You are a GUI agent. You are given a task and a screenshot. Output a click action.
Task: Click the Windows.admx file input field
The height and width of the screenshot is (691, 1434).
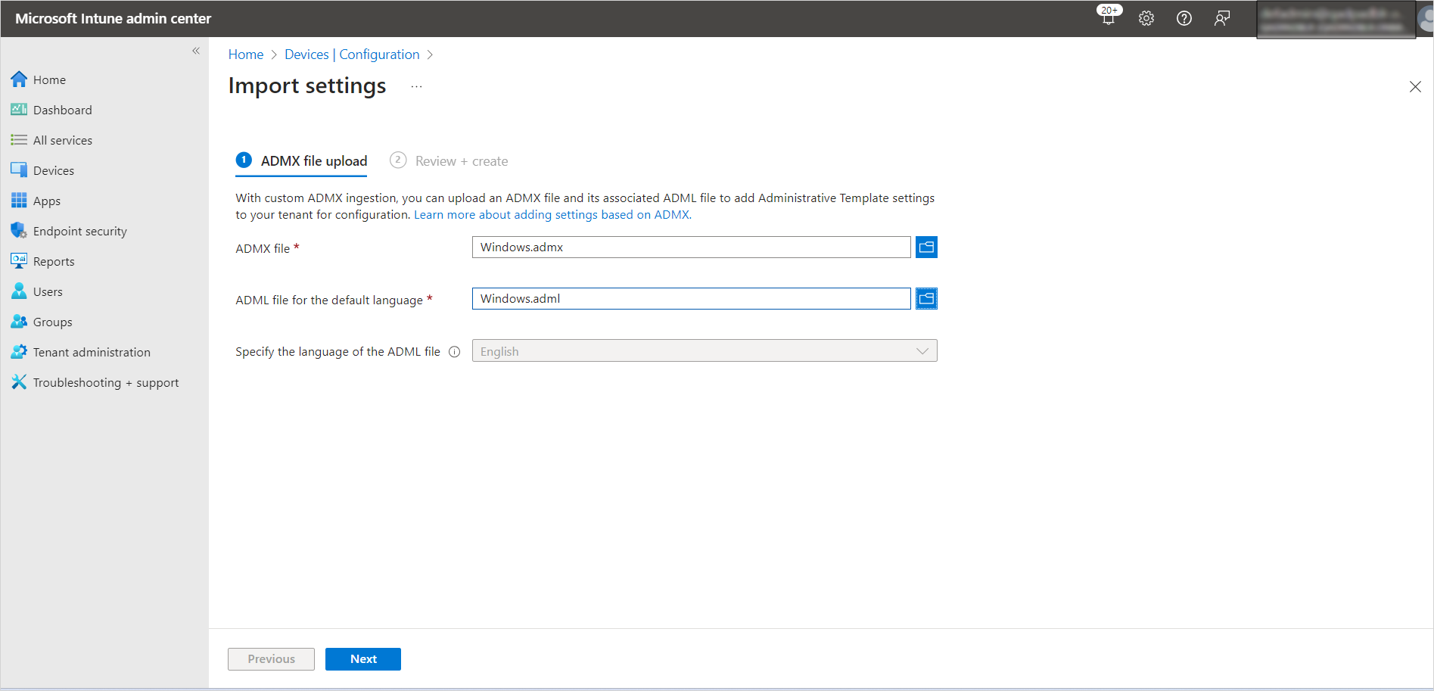[x=690, y=247]
